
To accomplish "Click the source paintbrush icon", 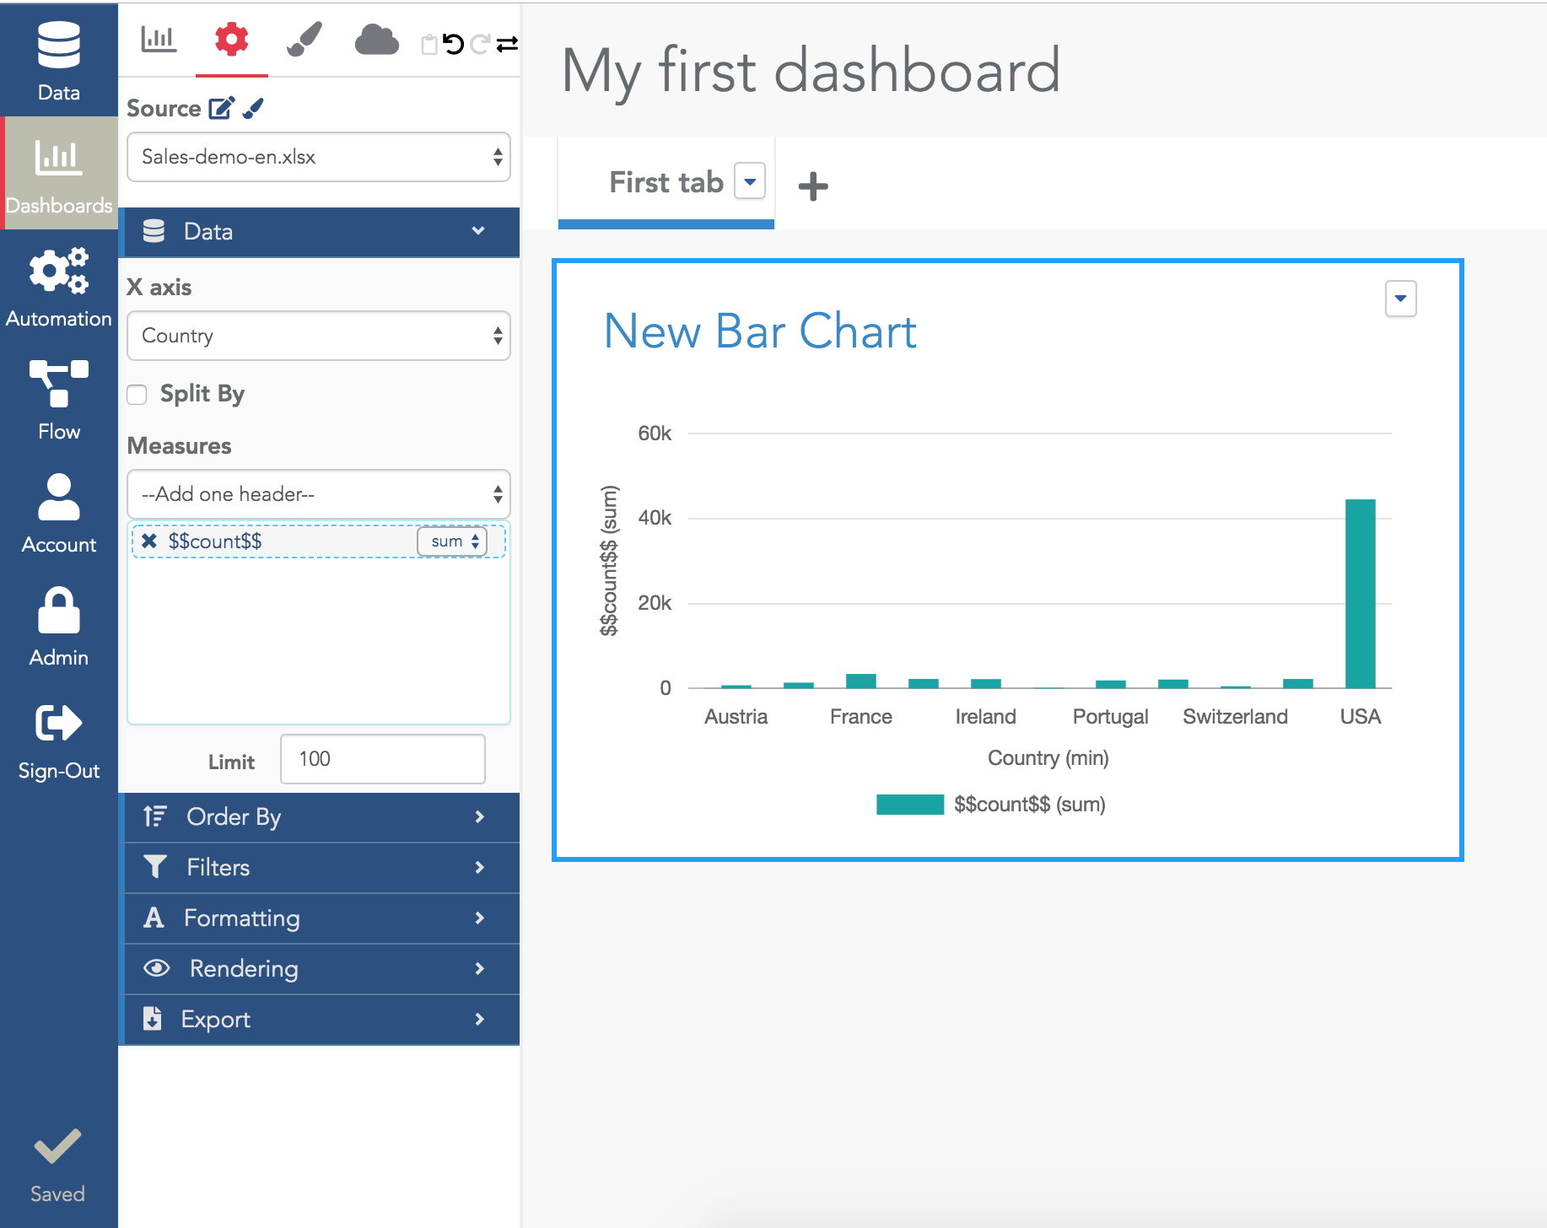I will coord(253,108).
